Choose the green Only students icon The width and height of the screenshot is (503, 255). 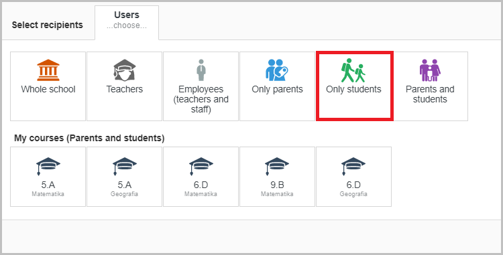pos(353,70)
